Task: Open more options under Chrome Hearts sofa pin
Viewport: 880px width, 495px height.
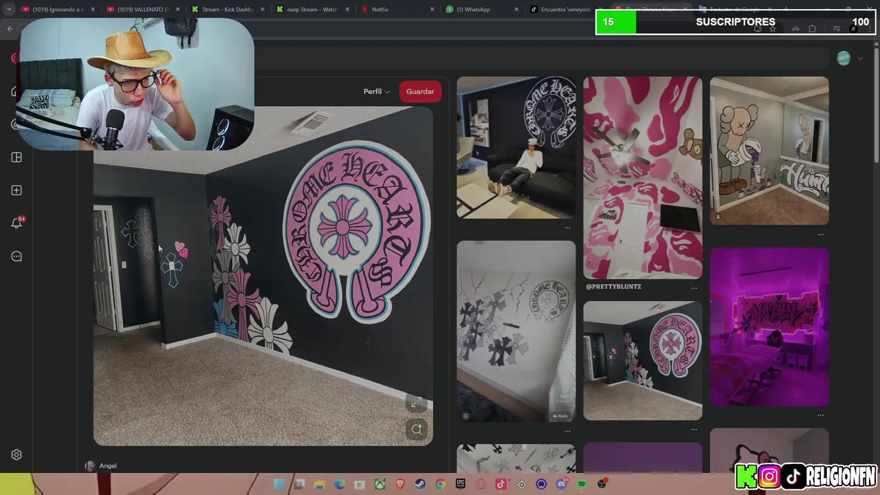Action: [567, 227]
